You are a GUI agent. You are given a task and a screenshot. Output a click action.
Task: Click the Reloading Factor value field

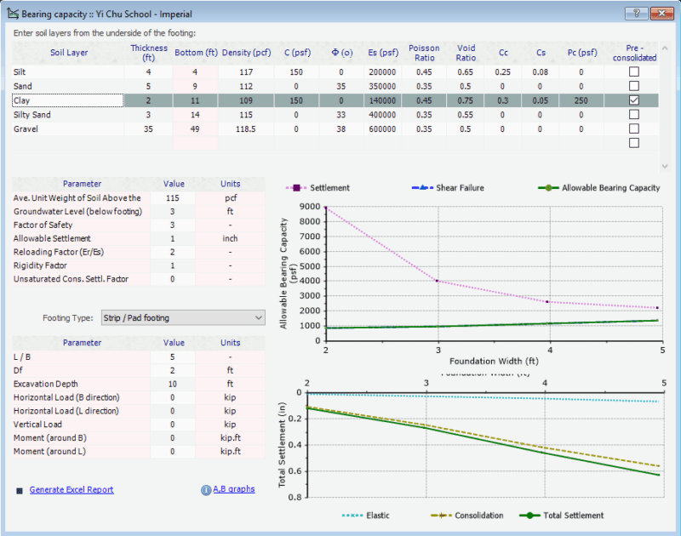(x=173, y=252)
